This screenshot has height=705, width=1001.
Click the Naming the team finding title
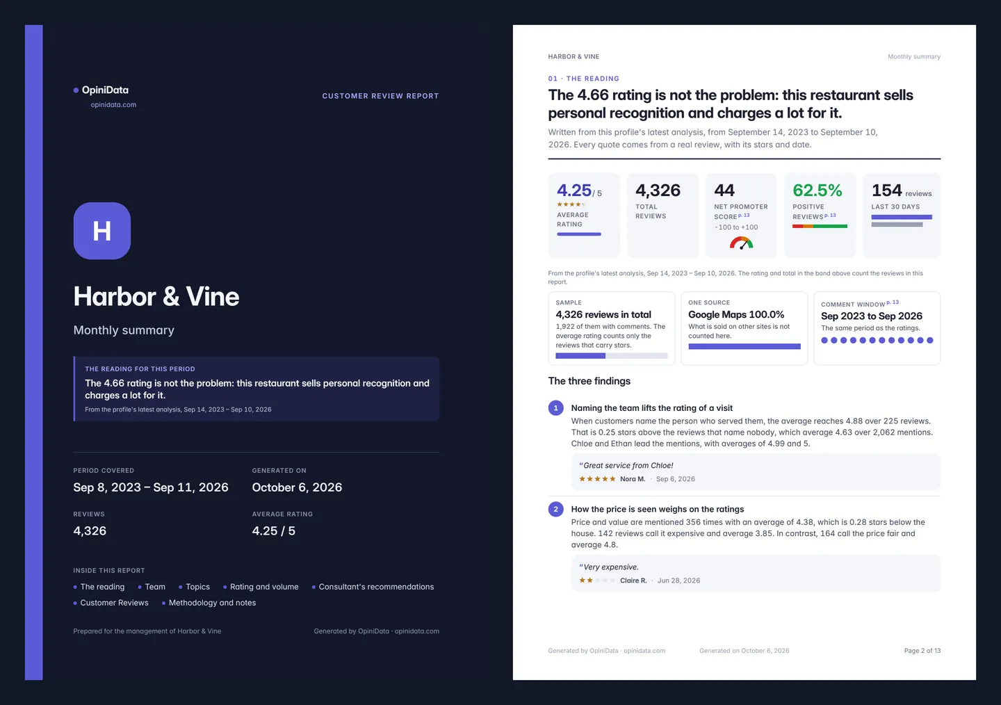coord(652,408)
